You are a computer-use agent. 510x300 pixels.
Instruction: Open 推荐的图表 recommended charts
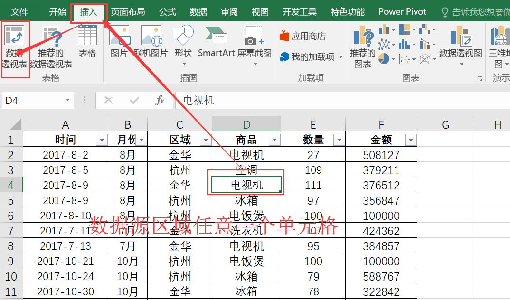[x=363, y=47]
